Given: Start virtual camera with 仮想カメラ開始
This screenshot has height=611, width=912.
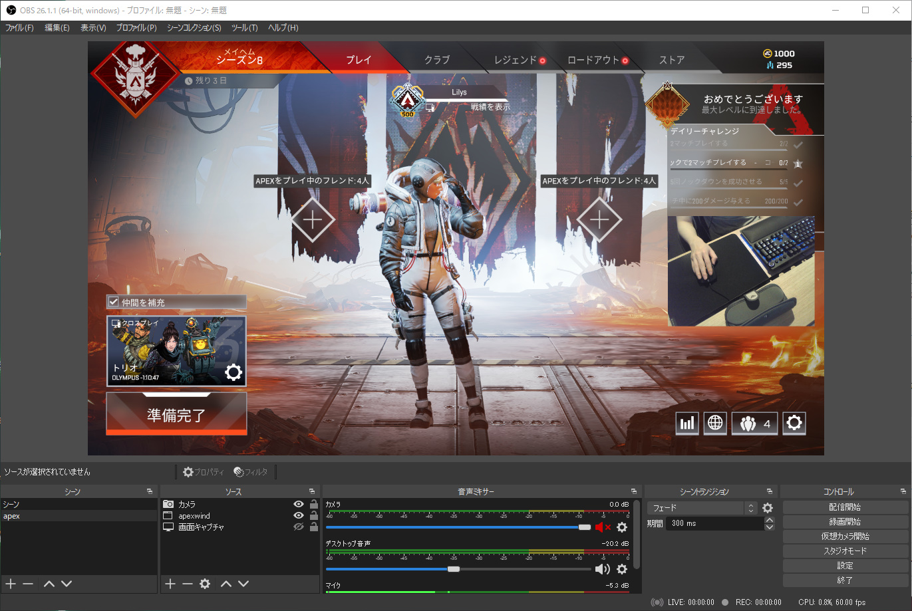Looking at the screenshot, I should [x=845, y=537].
